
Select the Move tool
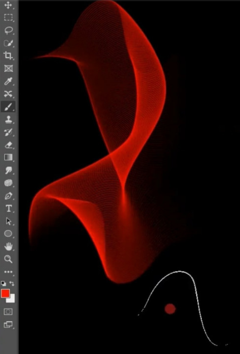(x=8, y=5)
